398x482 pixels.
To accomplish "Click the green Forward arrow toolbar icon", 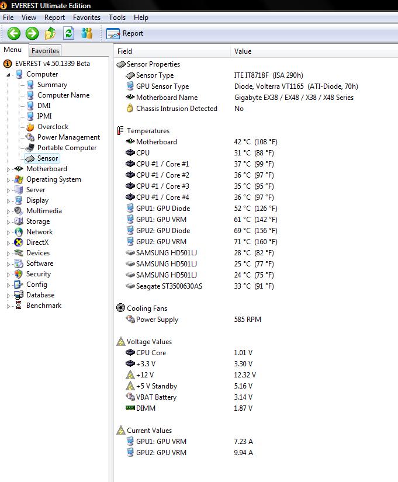I will point(32,33).
